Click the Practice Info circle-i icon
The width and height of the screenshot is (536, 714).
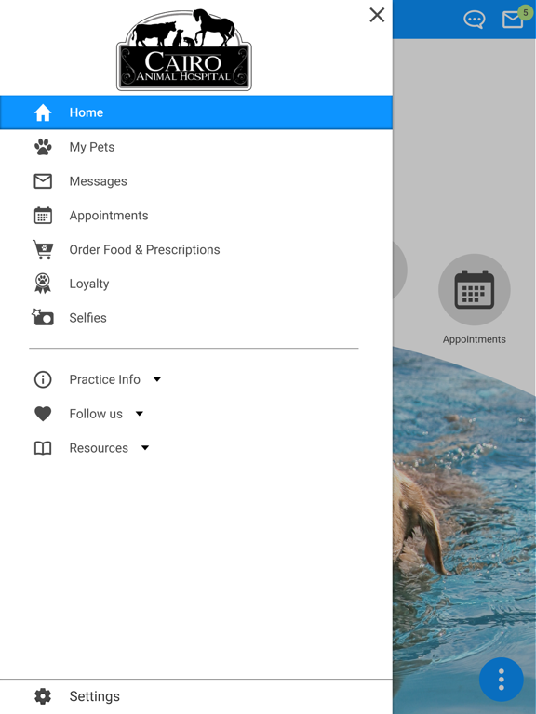[x=43, y=379]
